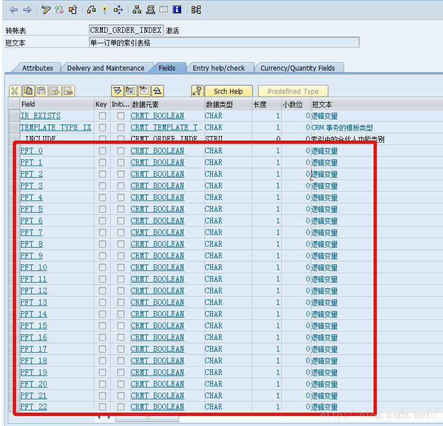Collapse all includes double-arrow icon
The height and width of the screenshot is (426, 443).
pos(158,91)
